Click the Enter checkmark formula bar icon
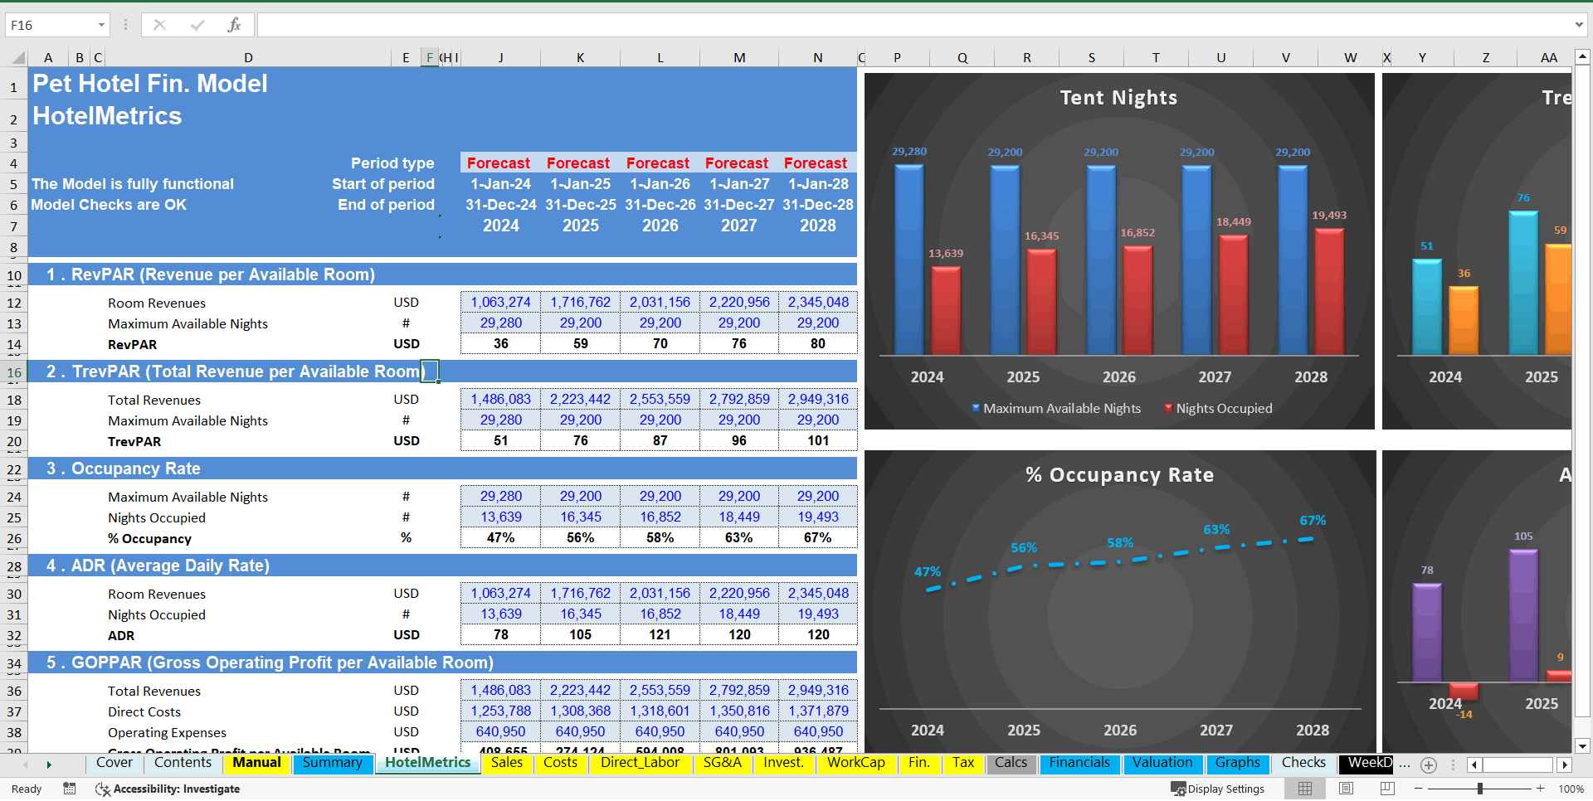Screen dimensions: 1593x801 click(x=197, y=25)
